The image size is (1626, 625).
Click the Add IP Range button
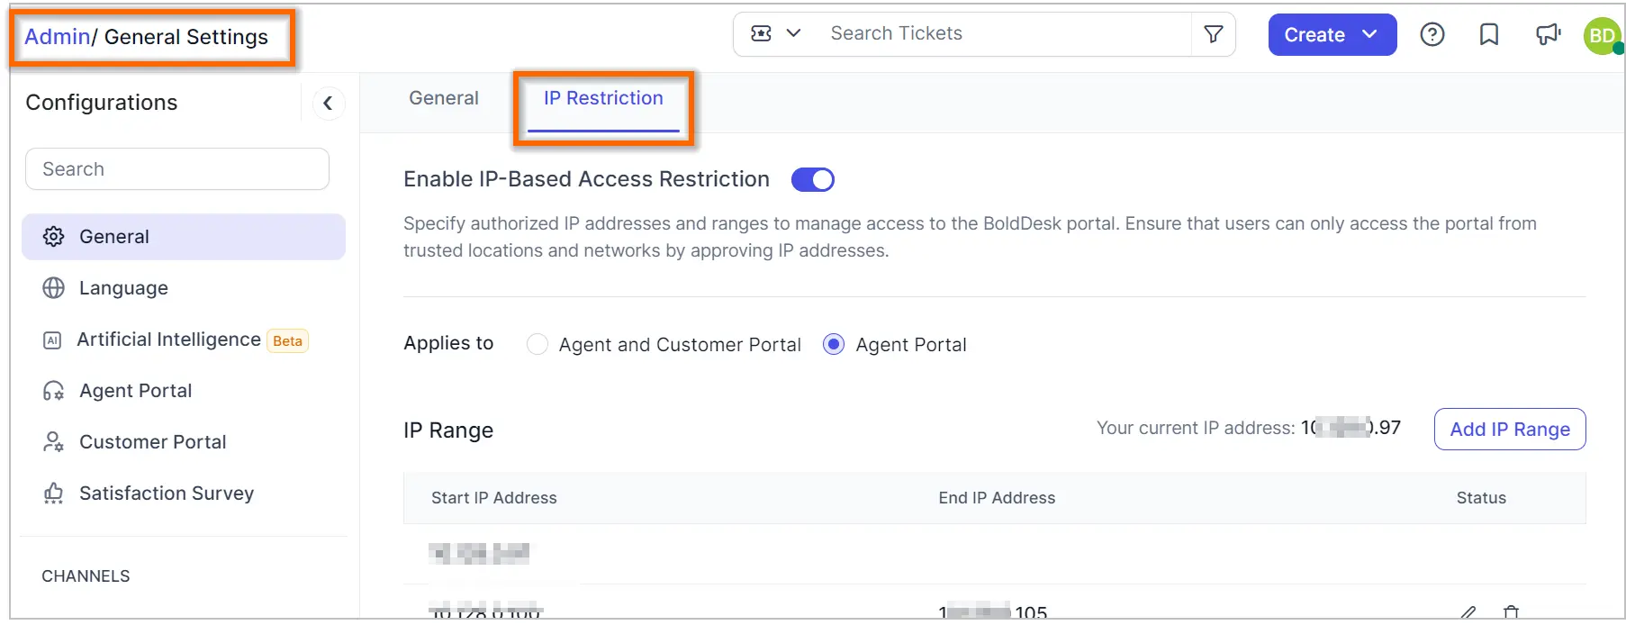point(1509,430)
